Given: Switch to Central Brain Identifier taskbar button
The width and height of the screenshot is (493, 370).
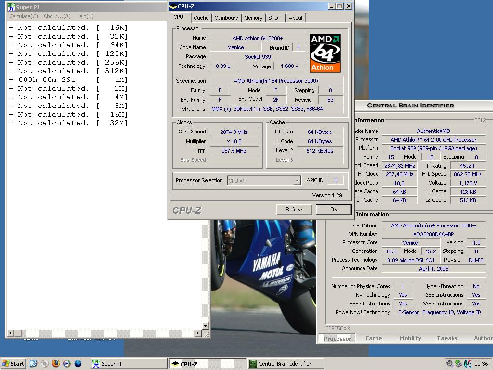Looking at the screenshot, I should tap(285, 364).
